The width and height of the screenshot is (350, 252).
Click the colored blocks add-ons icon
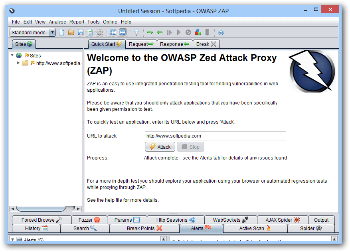click(198, 33)
